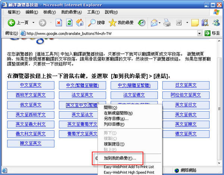Go to the Home page icon
The width and height of the screenshot is (224, 175).
[x=80, y=22]
